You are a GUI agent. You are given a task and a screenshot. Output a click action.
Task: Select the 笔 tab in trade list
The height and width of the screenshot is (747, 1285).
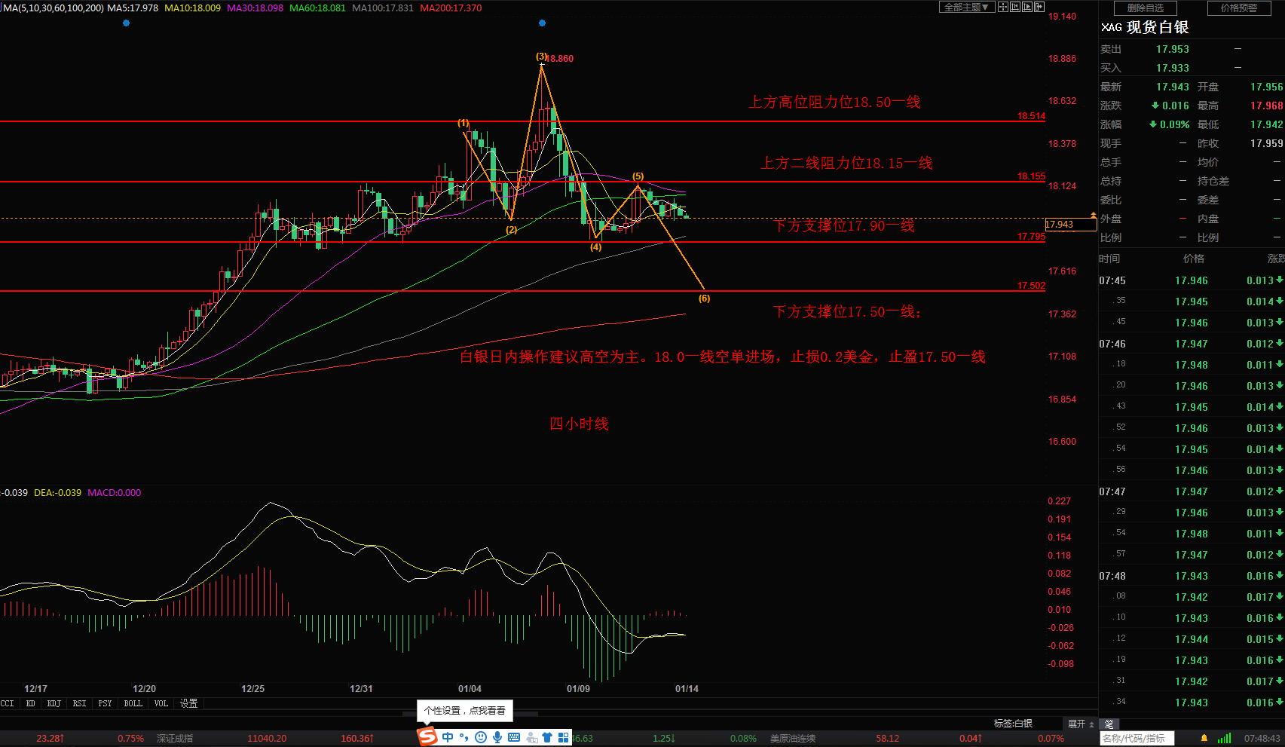tap(1109, 724)
